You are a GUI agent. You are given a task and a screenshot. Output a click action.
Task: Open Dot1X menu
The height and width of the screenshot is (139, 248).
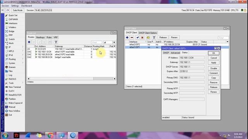pos(11,91)
